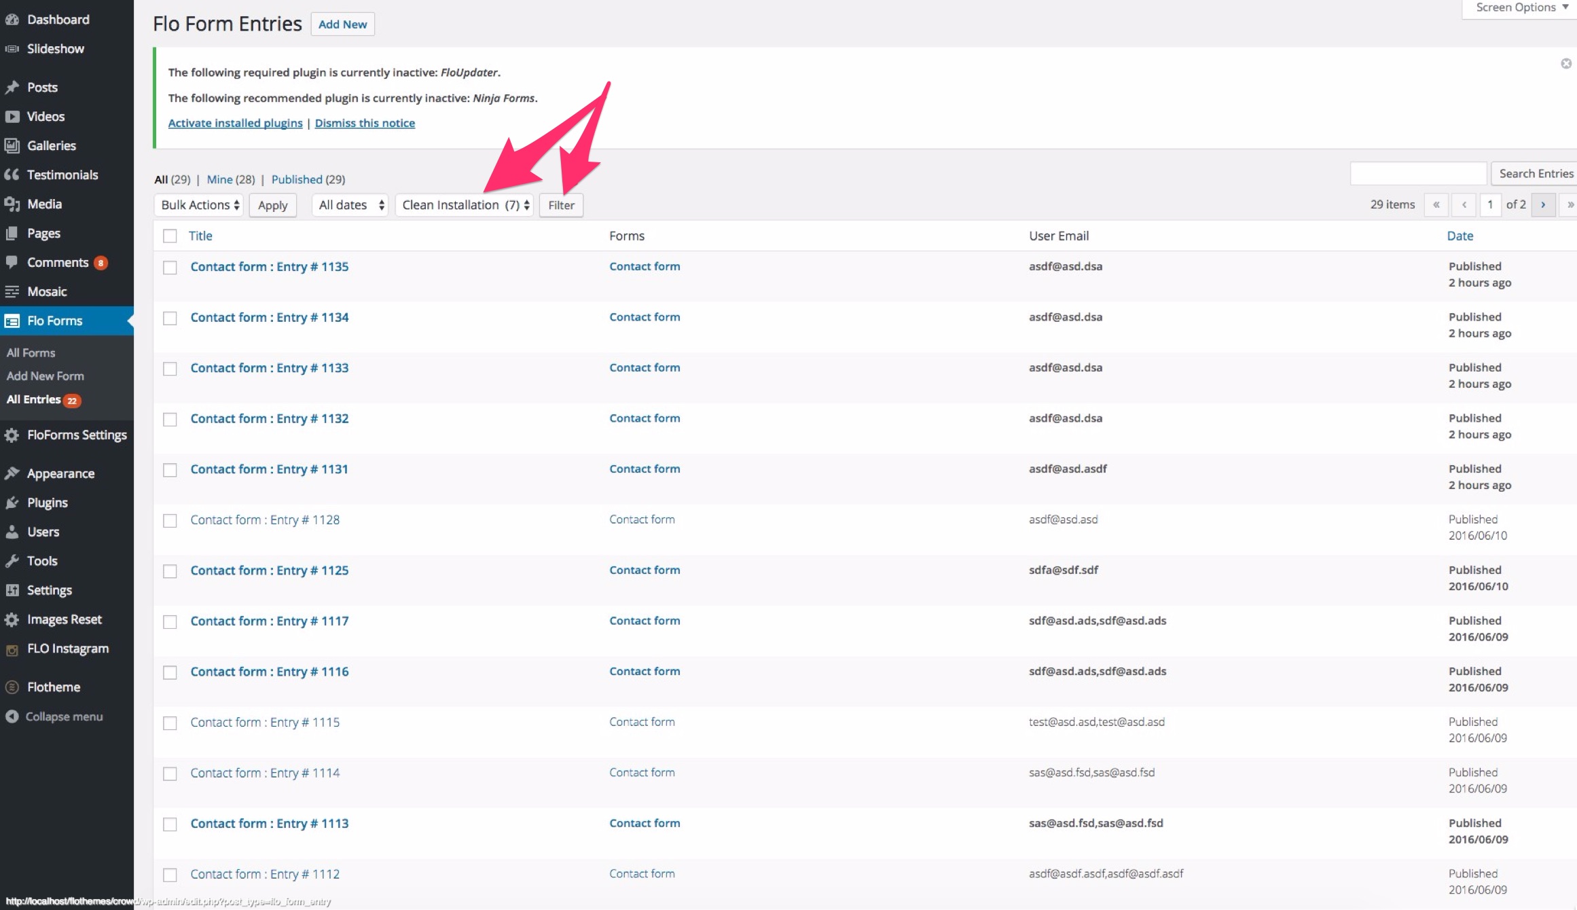Open Add New Form submenu item

pyautogui.click(x=45, y=376)
